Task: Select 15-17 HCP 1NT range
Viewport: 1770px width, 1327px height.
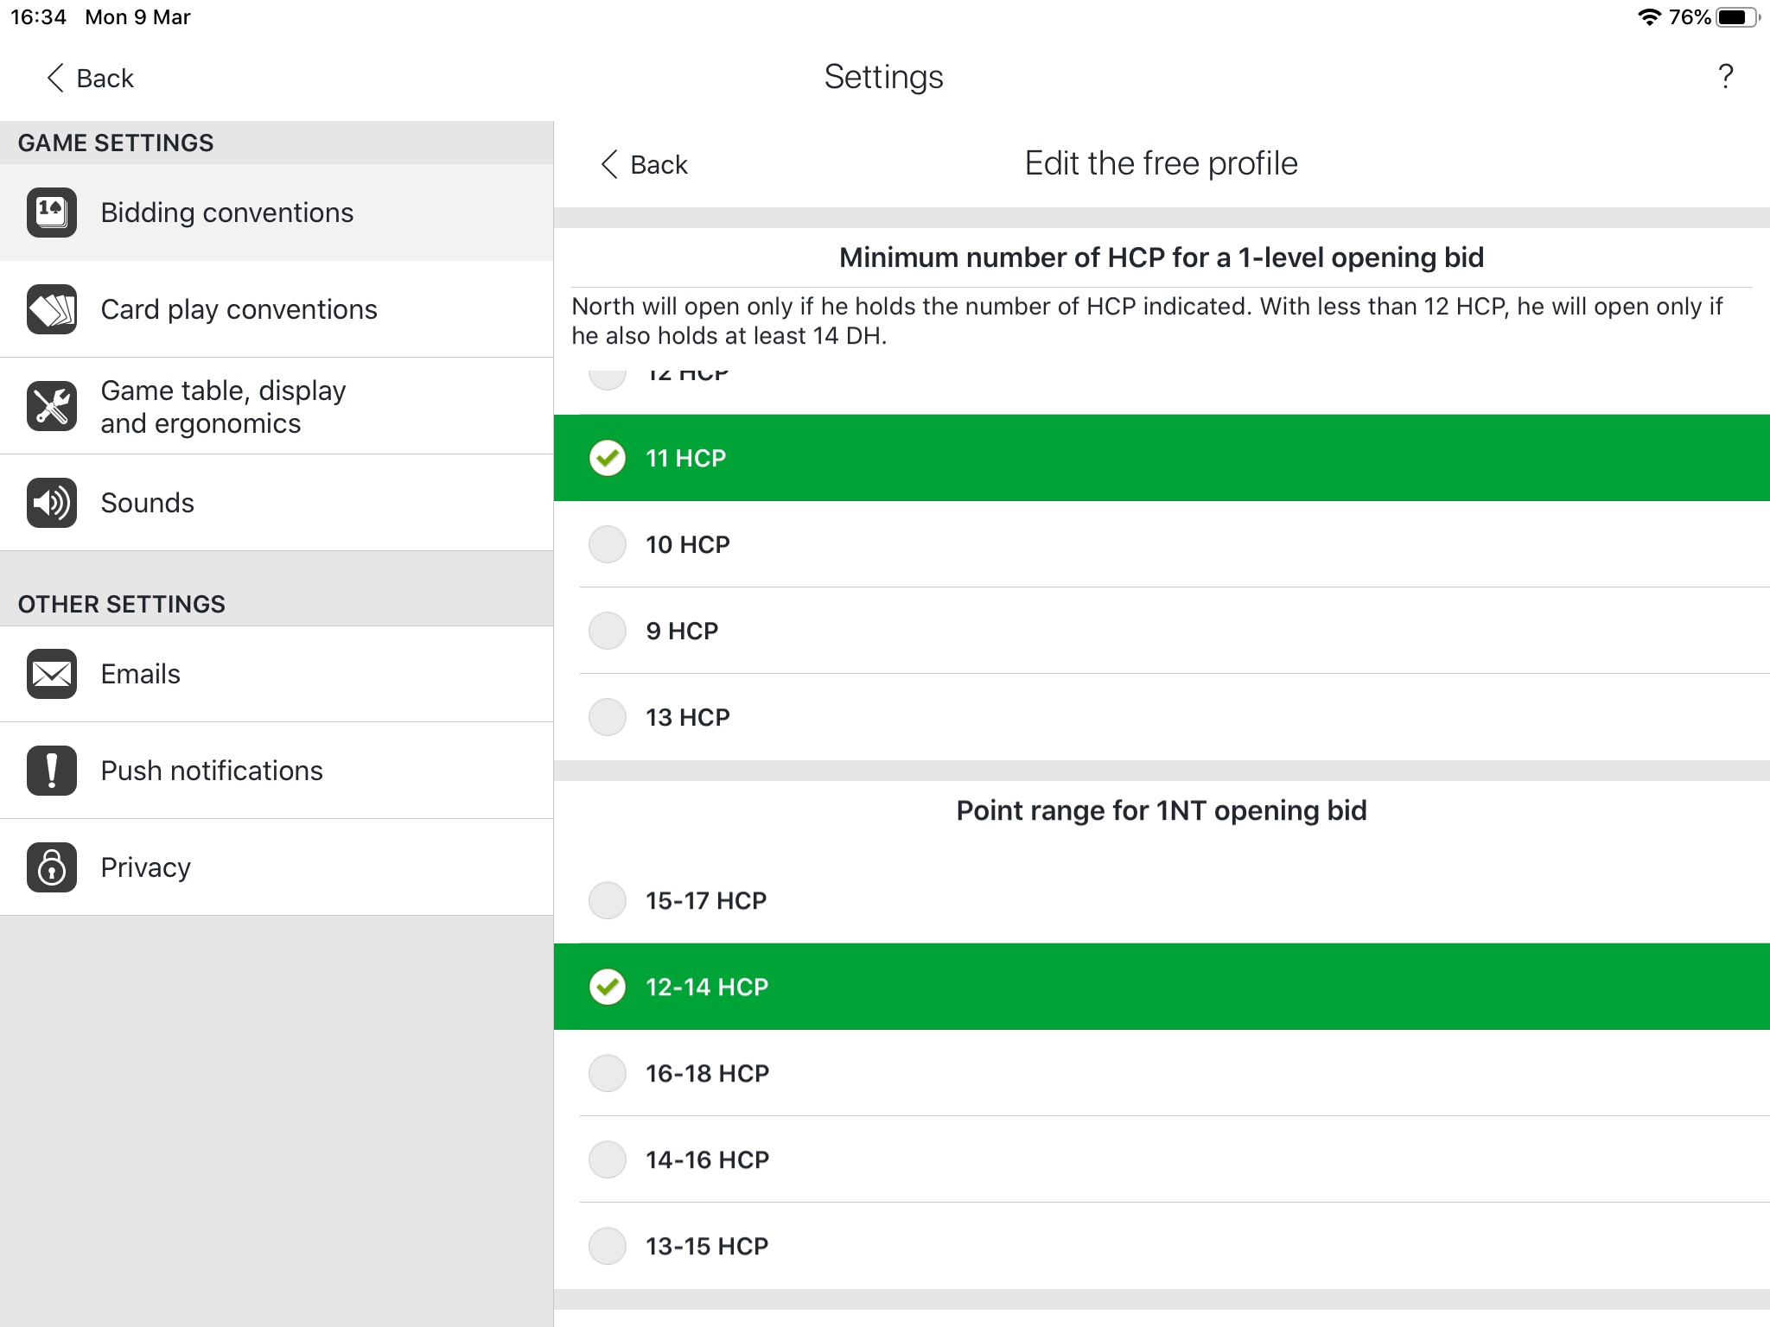Action: (x=705, y=900)
